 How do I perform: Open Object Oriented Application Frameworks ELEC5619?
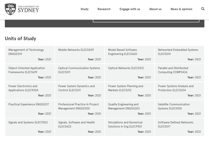click(30, 73)
